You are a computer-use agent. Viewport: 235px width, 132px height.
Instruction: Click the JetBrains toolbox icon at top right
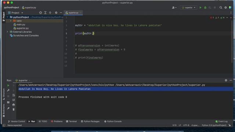[x=230, y=7]
